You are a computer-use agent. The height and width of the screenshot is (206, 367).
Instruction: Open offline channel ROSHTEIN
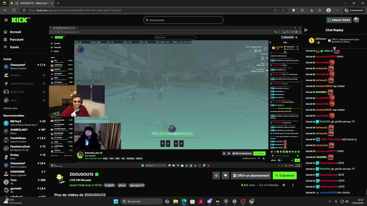tap(24, 92)
